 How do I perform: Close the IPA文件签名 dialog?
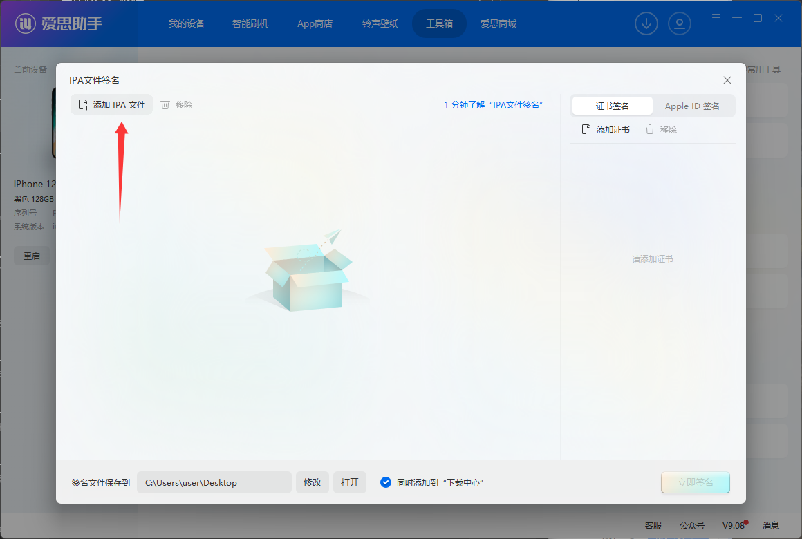pyautogui.click(x=727, y=80)
